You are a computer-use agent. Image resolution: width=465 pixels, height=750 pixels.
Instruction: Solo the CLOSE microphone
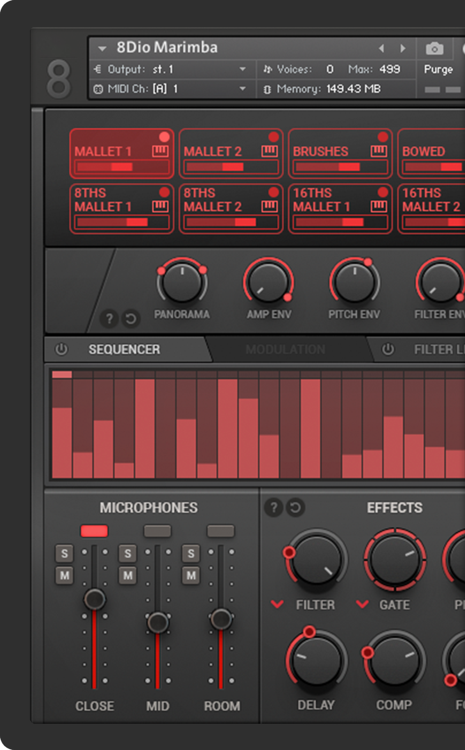[64, 554]
